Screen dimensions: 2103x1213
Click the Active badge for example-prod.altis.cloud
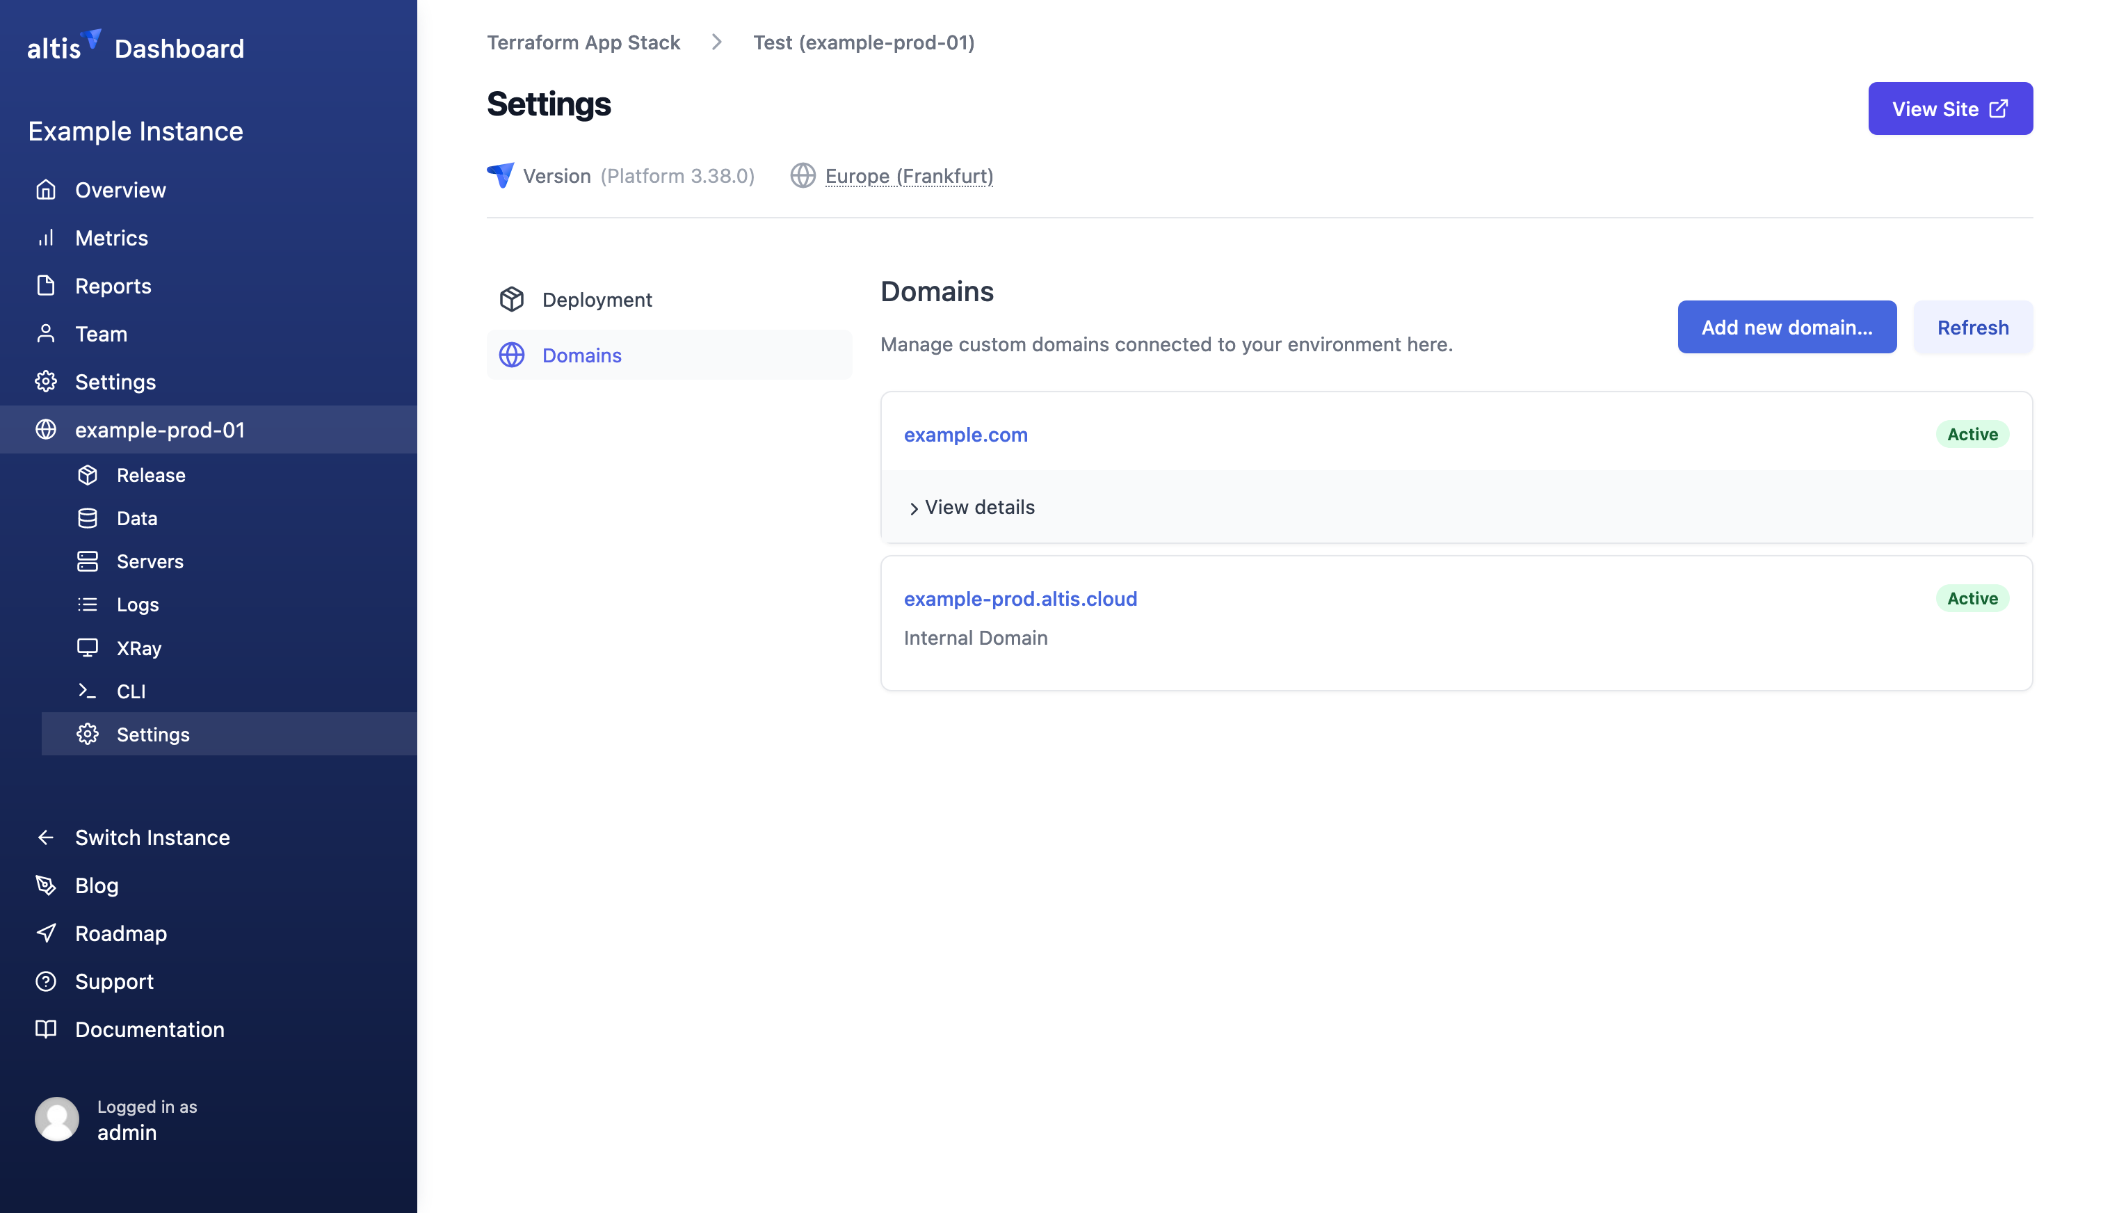1972,598
